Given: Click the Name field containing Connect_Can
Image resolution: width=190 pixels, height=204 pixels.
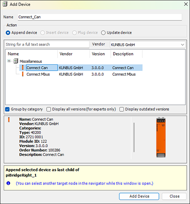Looking at the screenshot, I should click(x=100, y=17).
